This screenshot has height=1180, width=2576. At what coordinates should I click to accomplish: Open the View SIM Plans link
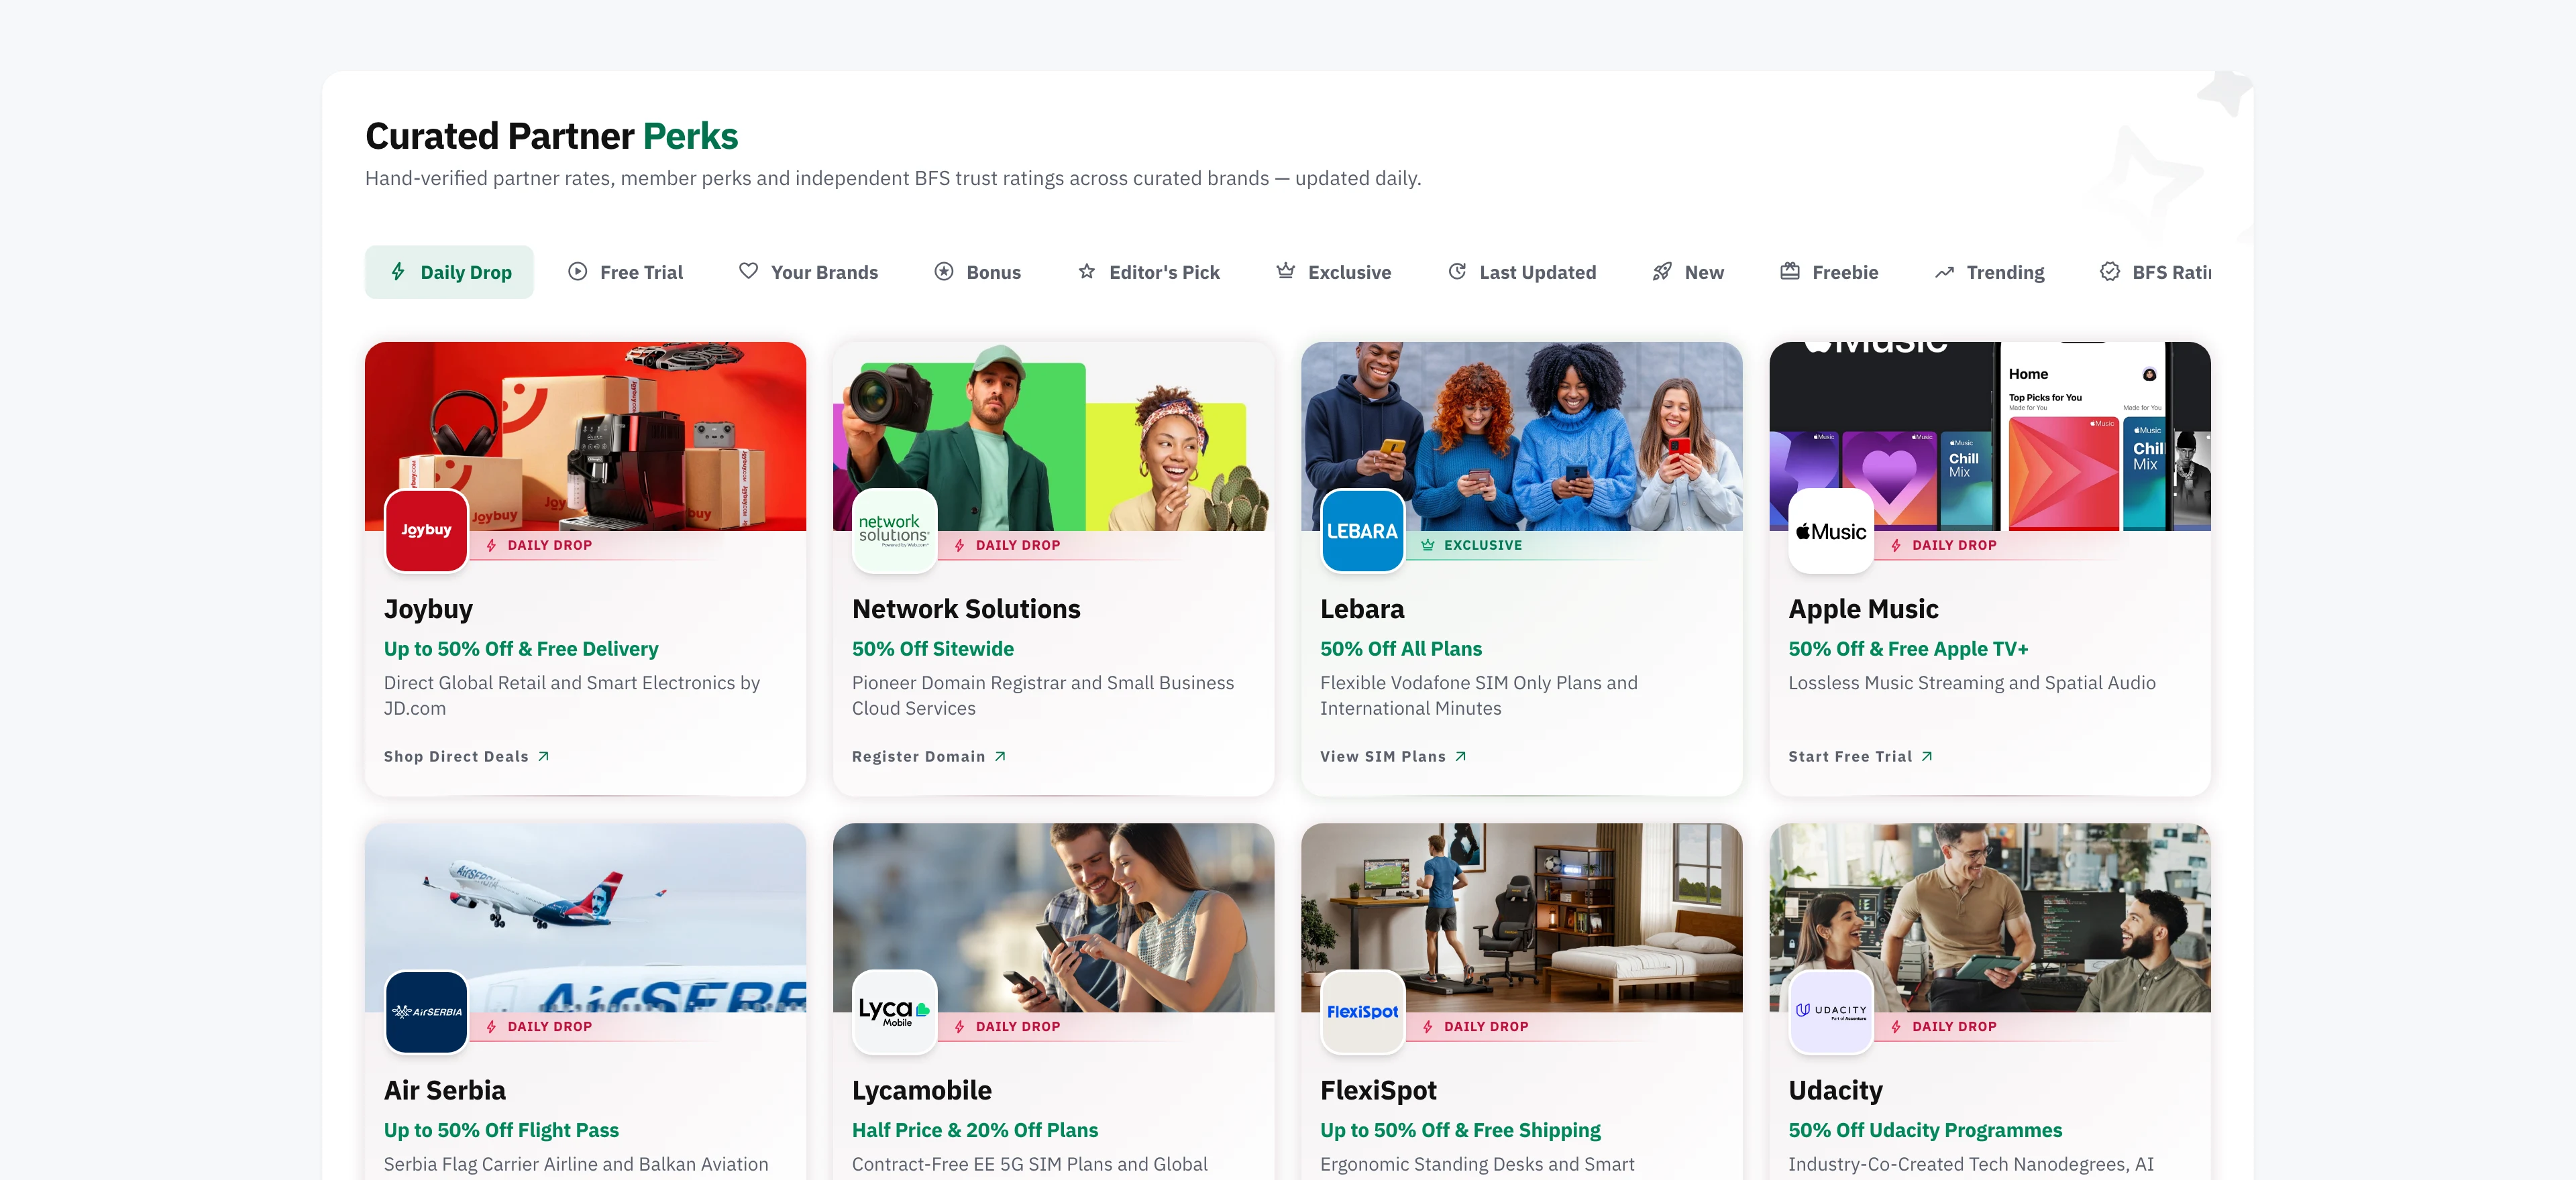point(1392,756)
